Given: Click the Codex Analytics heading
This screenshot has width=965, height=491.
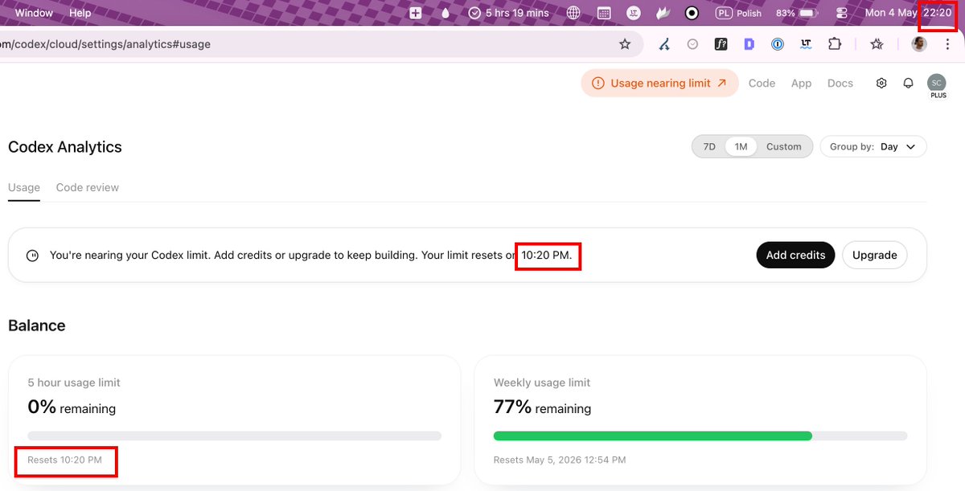Looking at the screenshot, I should click(x=65, y=147).
